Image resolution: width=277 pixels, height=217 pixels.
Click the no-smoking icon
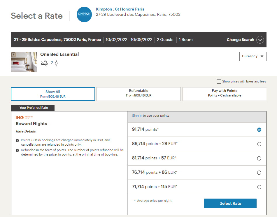[x=44, y=63]
